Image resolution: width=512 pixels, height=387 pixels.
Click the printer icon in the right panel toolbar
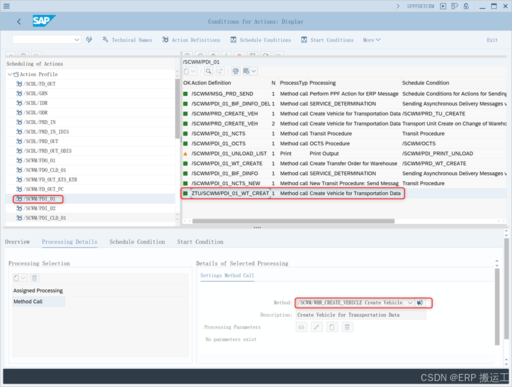pyautogui.click(x=235, y=70)
